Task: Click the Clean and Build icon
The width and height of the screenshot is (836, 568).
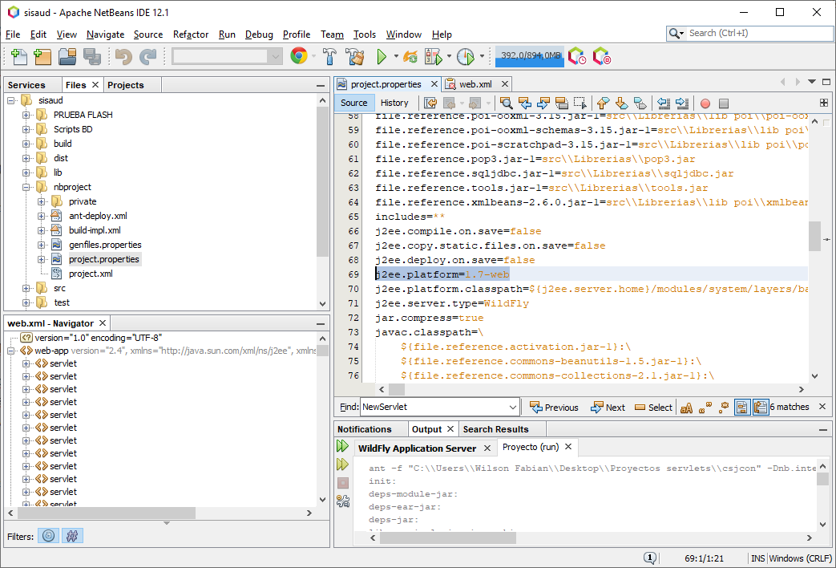Action: point(355,56)
